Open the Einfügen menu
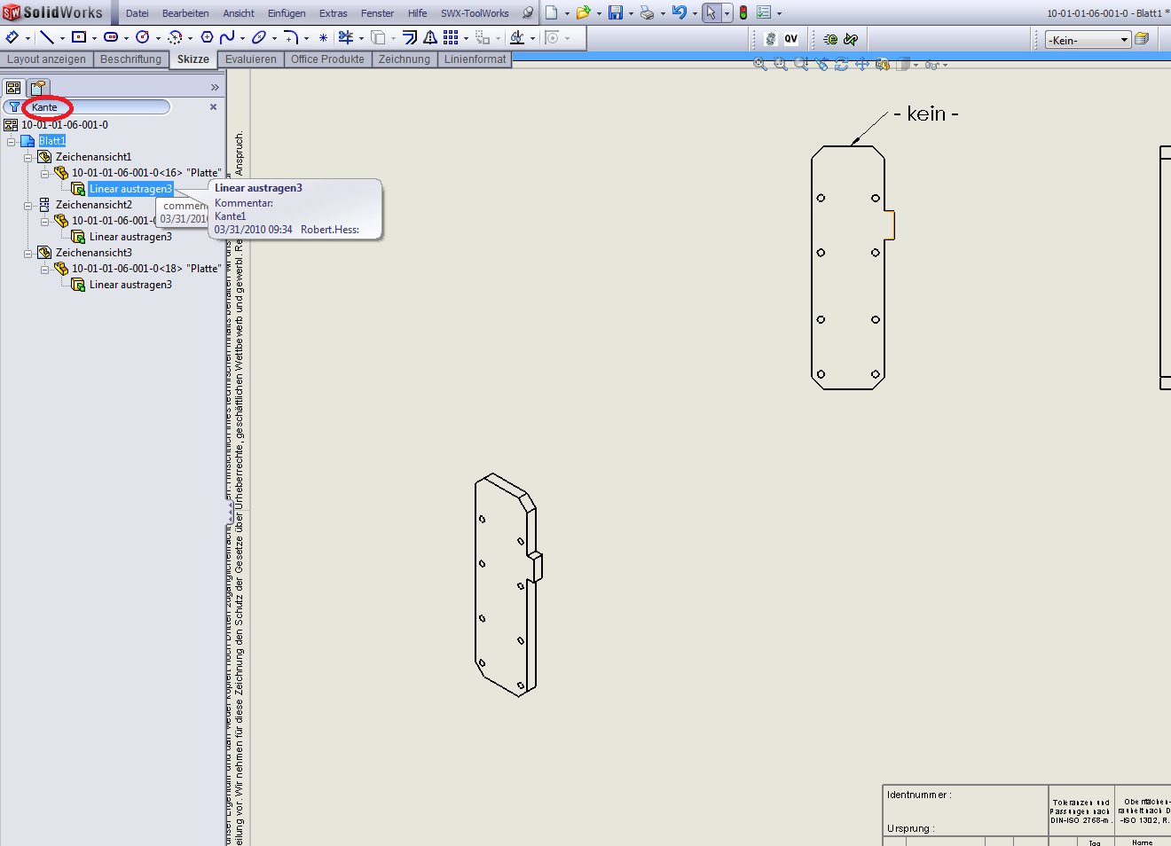Viewport: 1171px width, 846px height. (x=286, y=13)
